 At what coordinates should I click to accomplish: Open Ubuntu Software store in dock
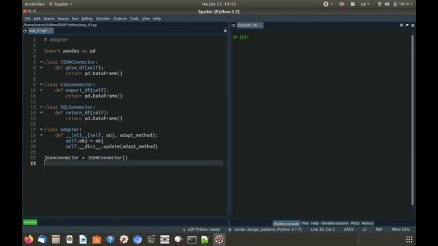click(96, 239)
